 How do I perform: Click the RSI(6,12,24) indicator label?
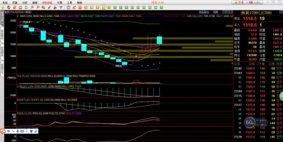coord(24,113)
